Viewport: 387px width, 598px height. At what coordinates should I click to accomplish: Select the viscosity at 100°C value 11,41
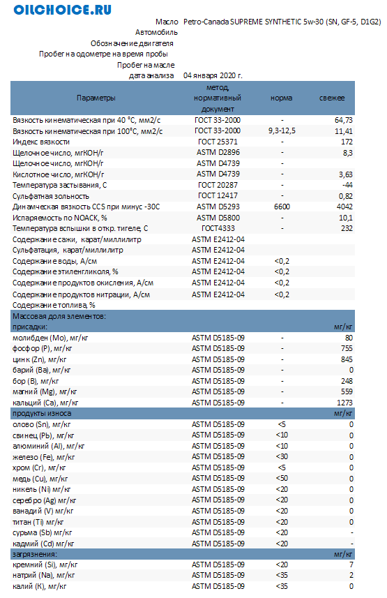point(344,131)
